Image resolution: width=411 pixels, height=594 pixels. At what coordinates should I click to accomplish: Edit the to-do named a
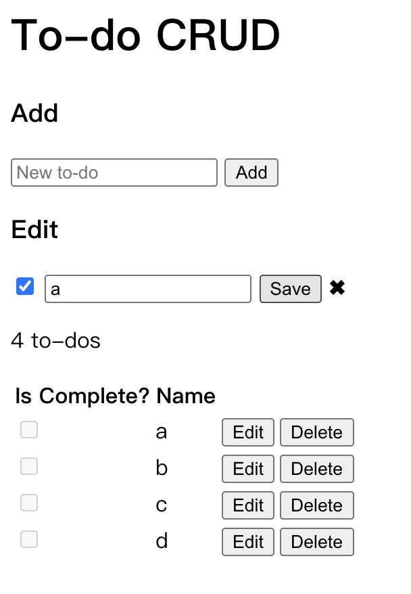click(248, 432)
